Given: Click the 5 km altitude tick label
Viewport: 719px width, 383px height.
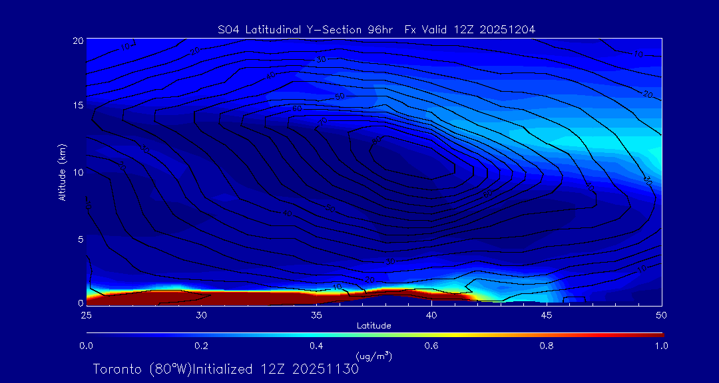Looking at the screenshot, I should coord(79,239).
